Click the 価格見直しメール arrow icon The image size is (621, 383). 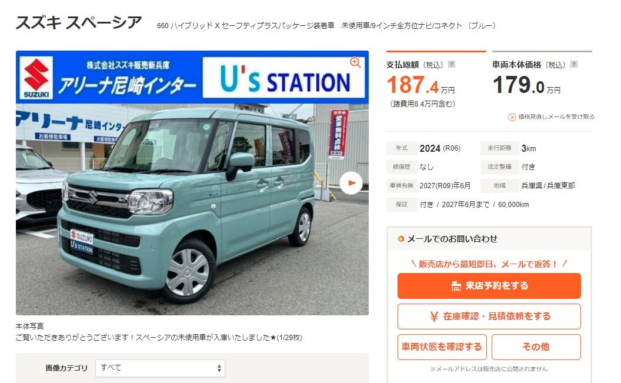pyautogui.click(x=512, y=117)
